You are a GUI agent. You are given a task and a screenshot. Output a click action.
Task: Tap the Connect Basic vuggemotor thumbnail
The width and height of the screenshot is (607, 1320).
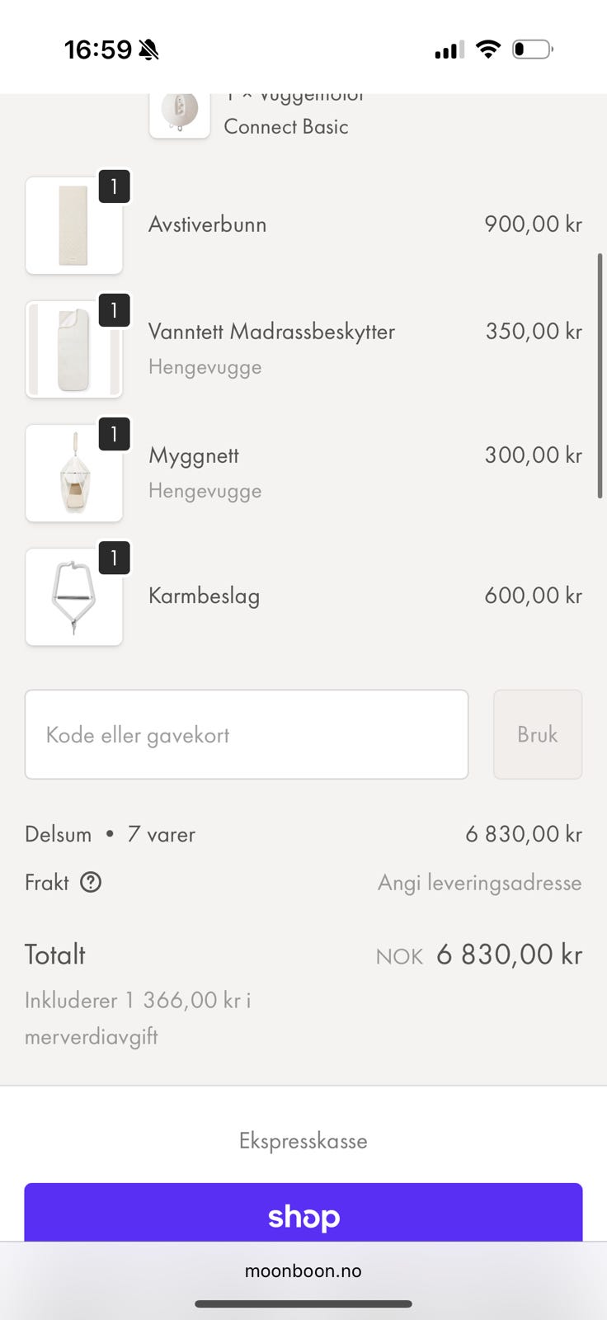click(x=180, y=114)
